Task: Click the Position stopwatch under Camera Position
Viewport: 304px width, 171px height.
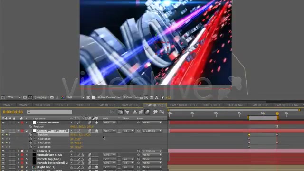Action: click(x=30, y=127)
